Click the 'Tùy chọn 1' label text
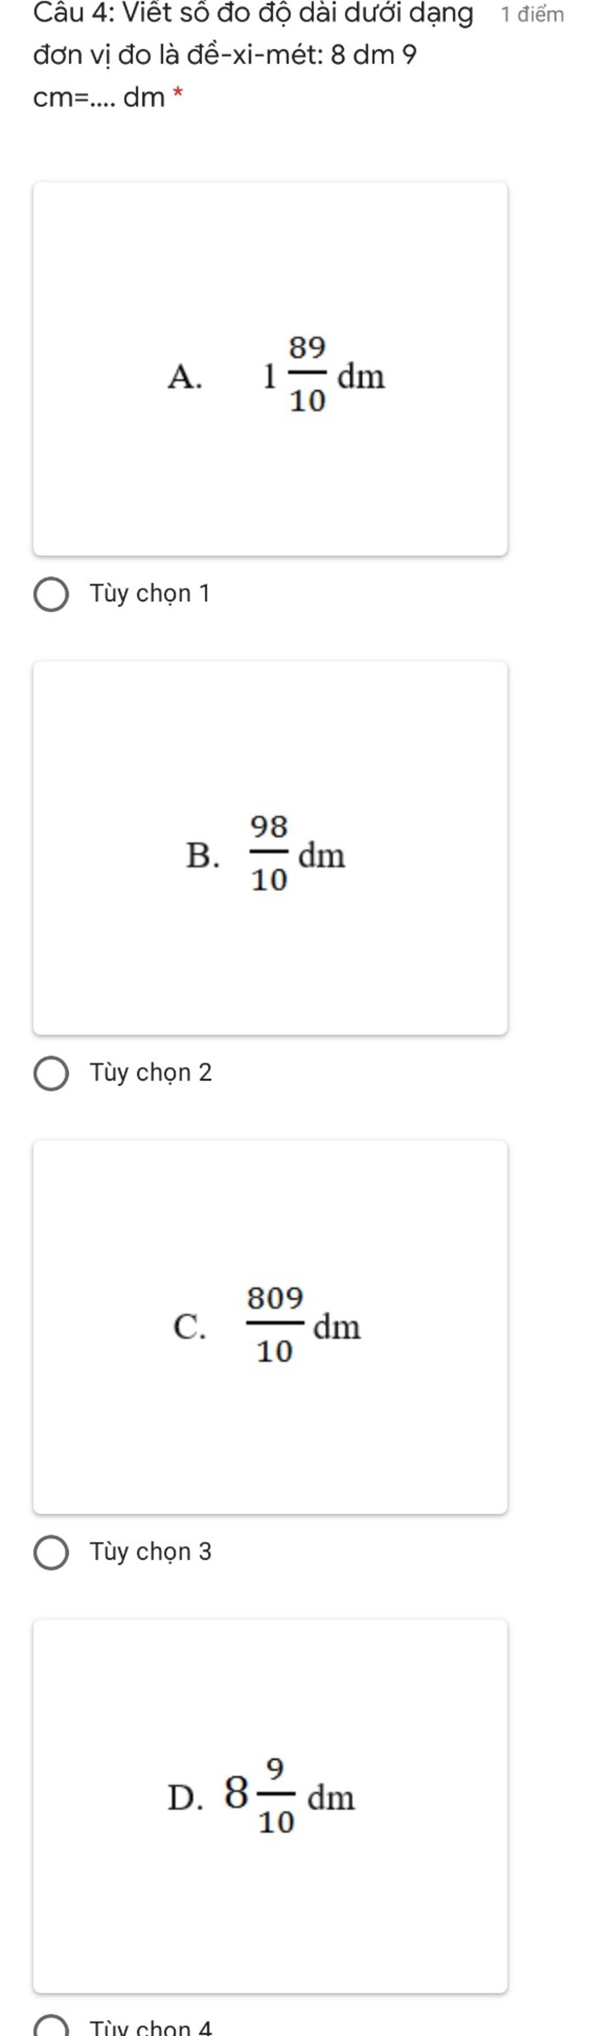 tap(150, 593)
